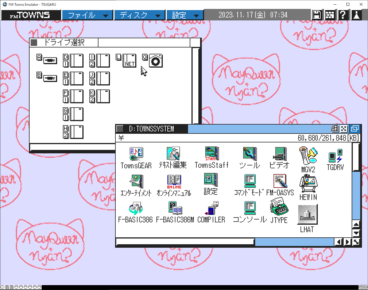Select CD-ROM drive Q icon
This screenshot has height=290, width=368.
click(152, 61)
